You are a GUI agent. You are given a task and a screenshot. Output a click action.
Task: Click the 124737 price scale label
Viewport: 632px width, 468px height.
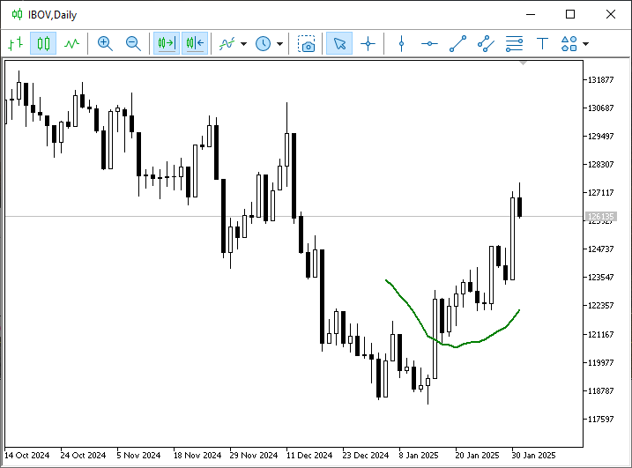600,249
